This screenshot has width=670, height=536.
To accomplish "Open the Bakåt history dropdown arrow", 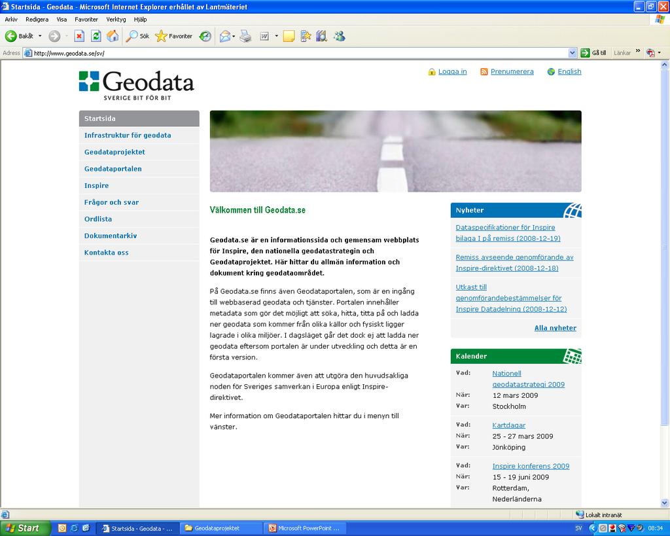I will pyautogui.click(x=40, y=37).
